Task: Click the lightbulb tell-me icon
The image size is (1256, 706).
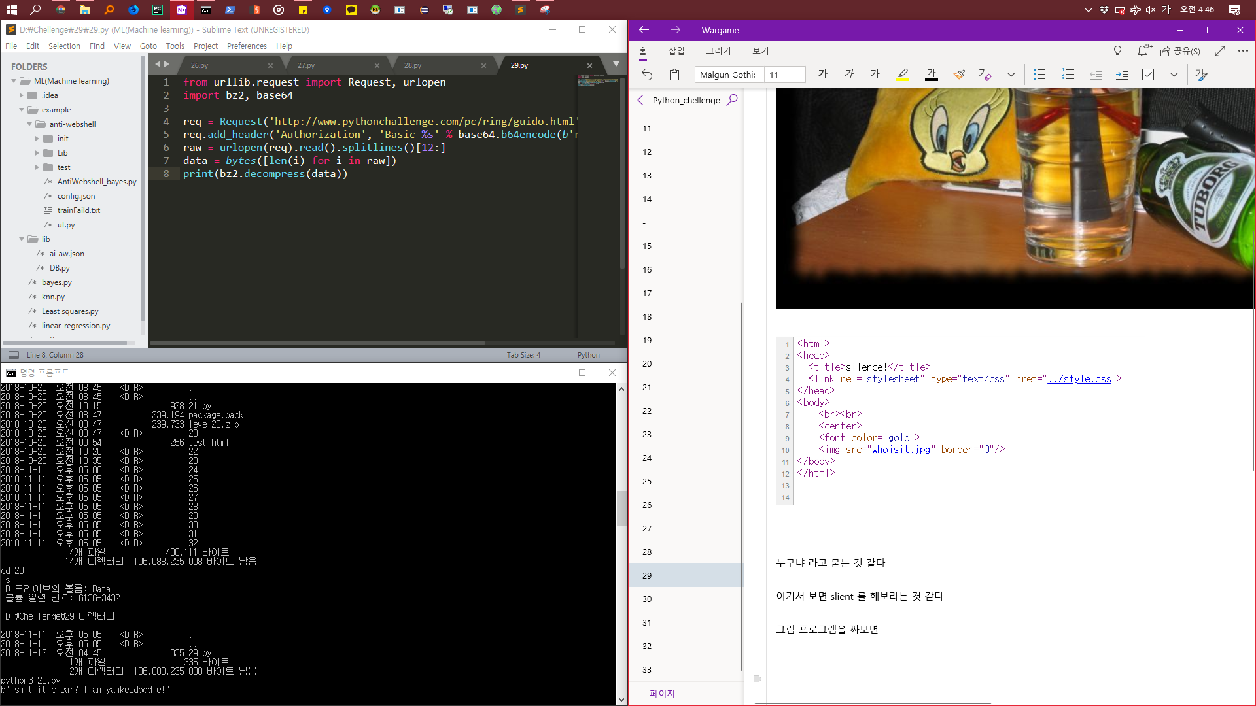Action: [1118, 51]
